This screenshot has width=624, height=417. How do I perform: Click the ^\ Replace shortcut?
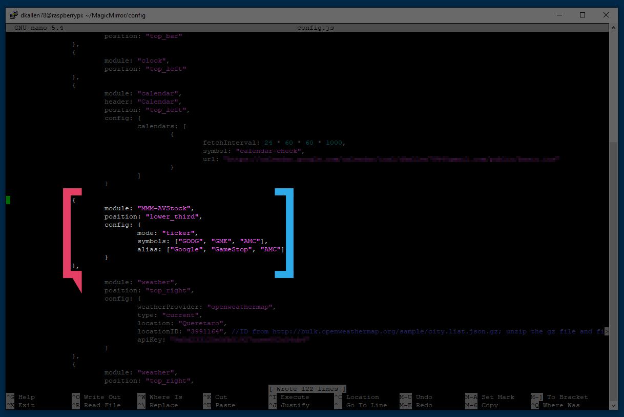click(158, 405)
